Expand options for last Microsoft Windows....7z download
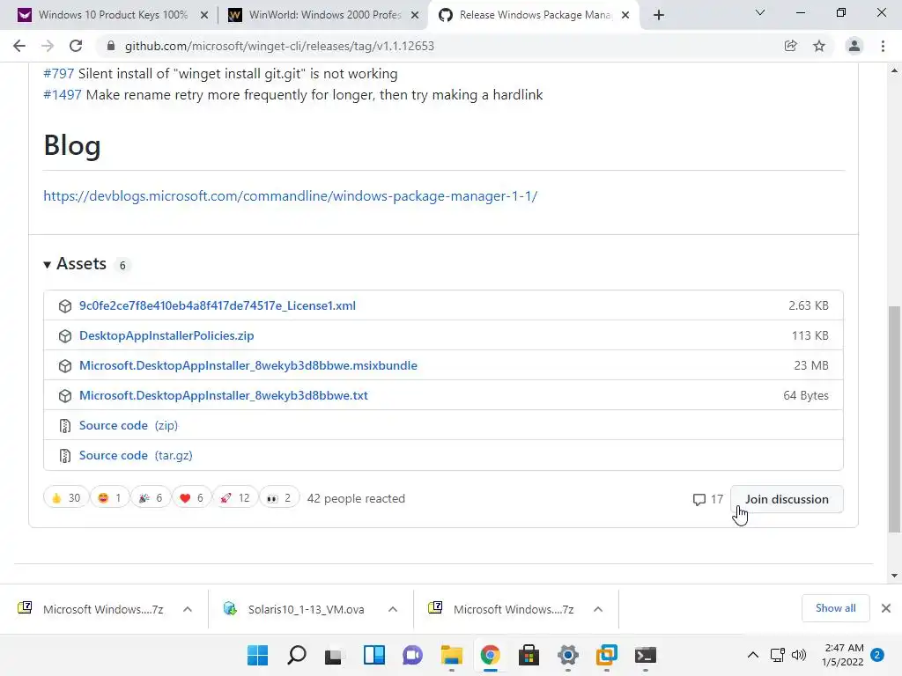Image resolution: width=902 pixels, height=676 pixels. (x=598, y=609)
